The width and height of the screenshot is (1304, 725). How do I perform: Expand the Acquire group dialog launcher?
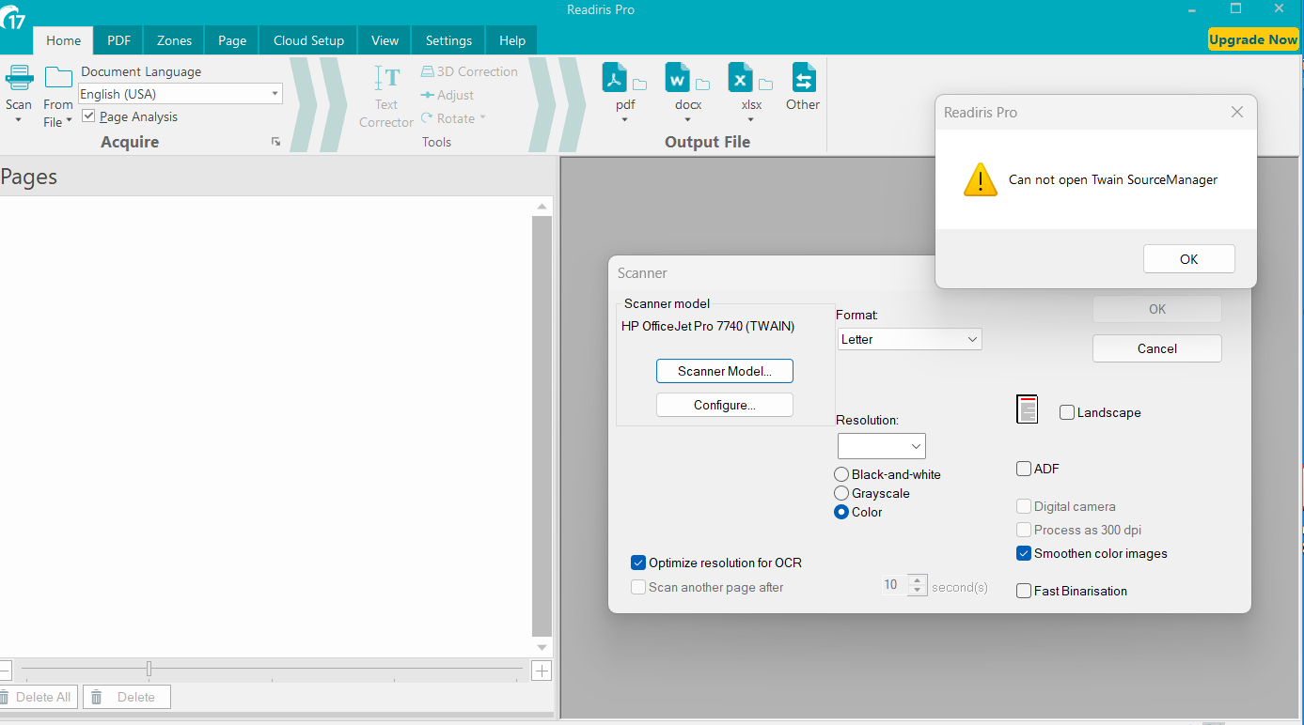[275, 142]
